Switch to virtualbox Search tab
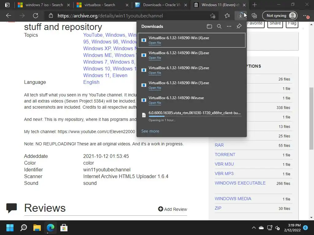The image size is (314, 235). pyautogui.click(x=102, y=5)
